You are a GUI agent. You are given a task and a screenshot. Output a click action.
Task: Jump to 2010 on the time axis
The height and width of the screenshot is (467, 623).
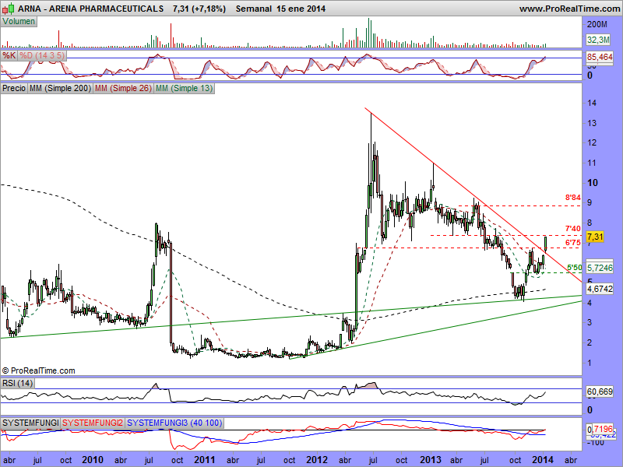(x=92, y=460)
